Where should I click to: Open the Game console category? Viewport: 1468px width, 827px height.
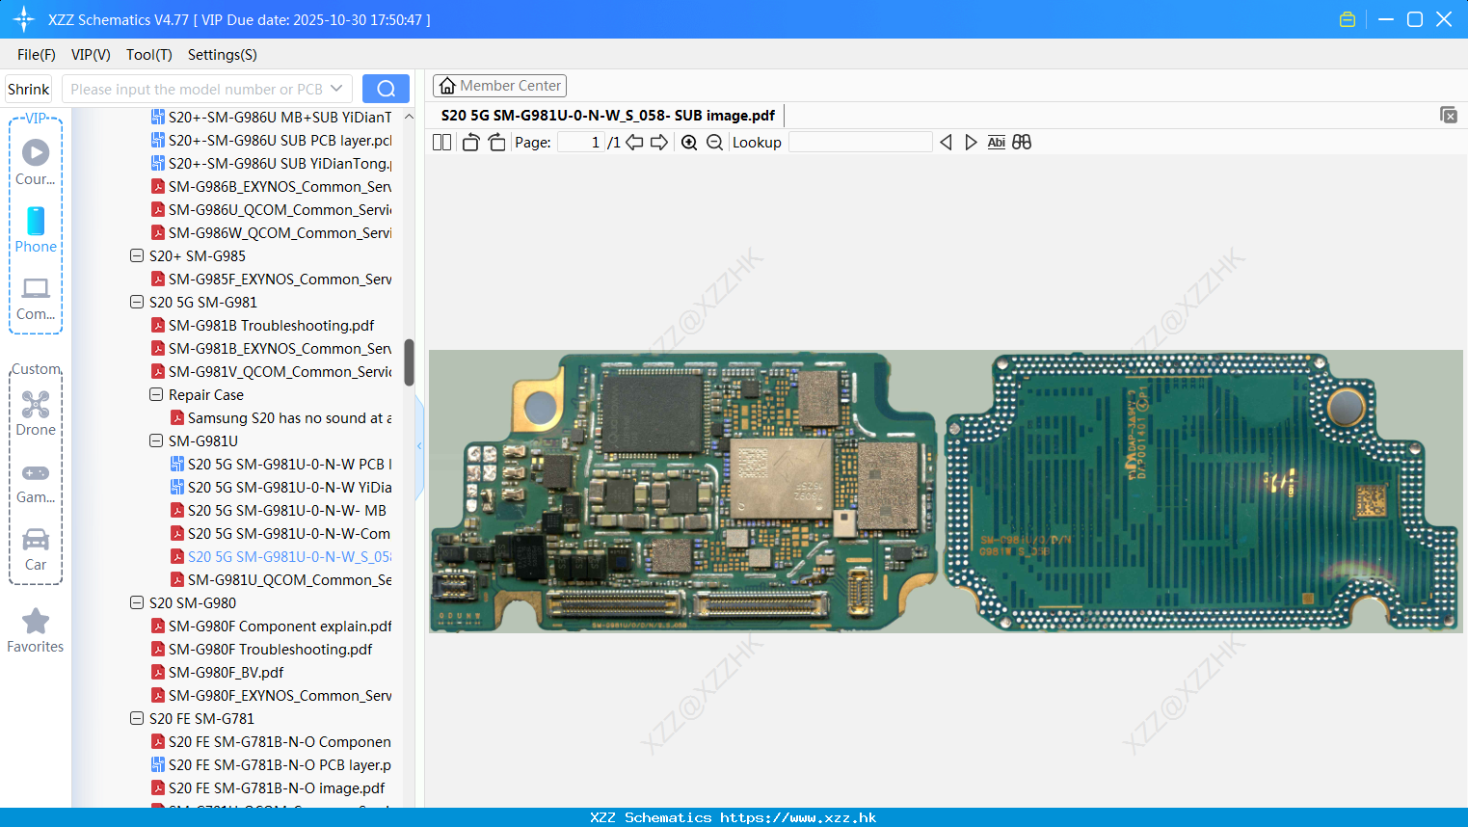[x=36, y=482]
